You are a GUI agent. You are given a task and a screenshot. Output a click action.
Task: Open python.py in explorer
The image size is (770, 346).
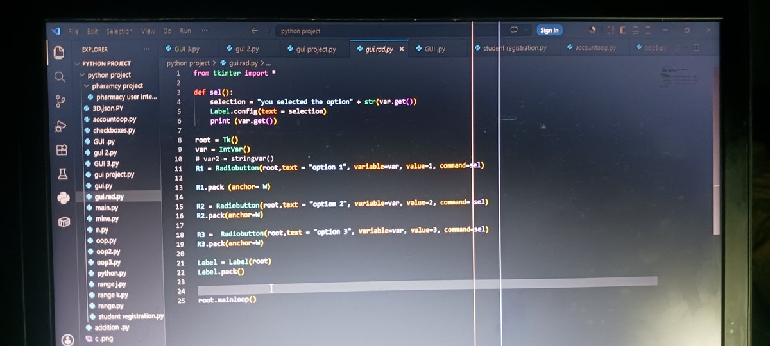(112, 274)
